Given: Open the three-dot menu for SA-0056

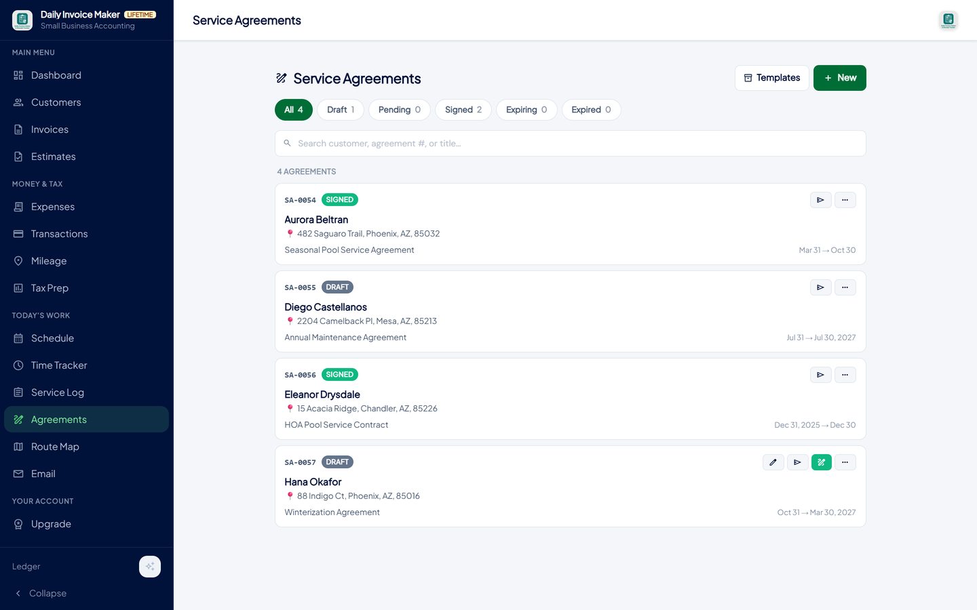Looking at the screenshot, I should tap(845, 375).
